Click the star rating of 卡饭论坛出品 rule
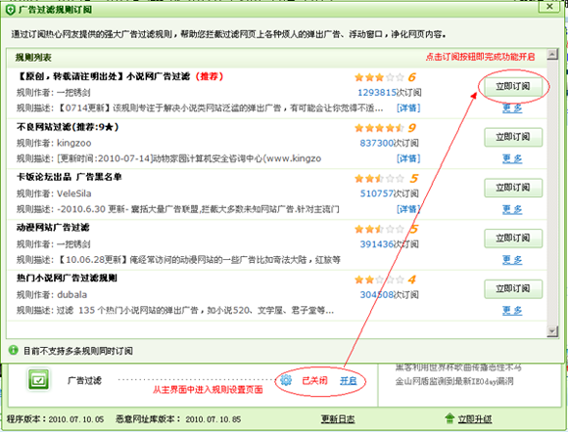This screenshot has width=568, height=432. point(379,179)
